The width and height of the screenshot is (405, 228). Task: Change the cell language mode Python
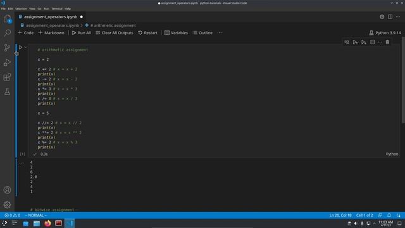tap(392, 154)
